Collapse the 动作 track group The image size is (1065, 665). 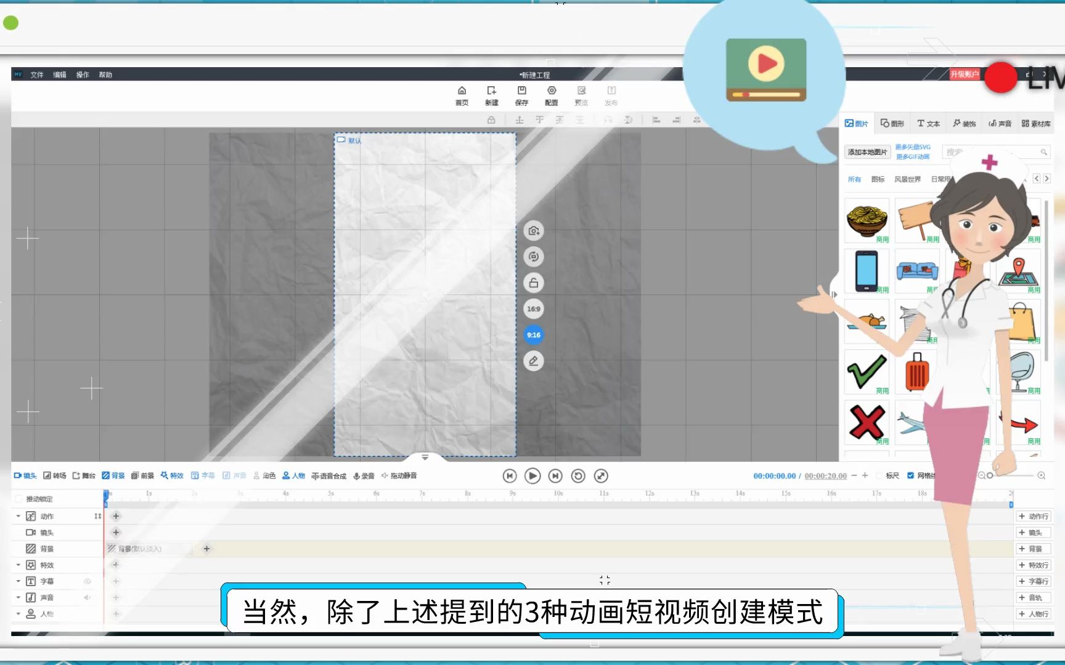pos(18,516)
